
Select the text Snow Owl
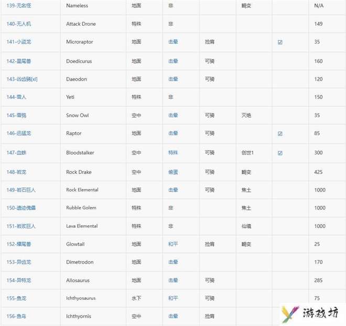coord(77,115)
